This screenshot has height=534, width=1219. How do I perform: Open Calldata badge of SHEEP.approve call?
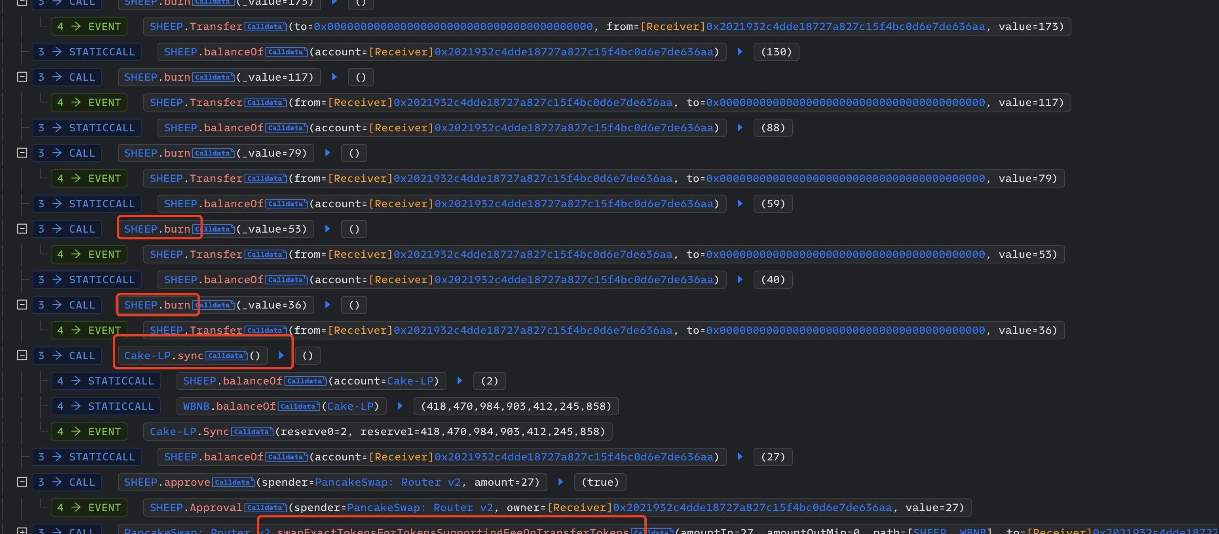point(233,482)
